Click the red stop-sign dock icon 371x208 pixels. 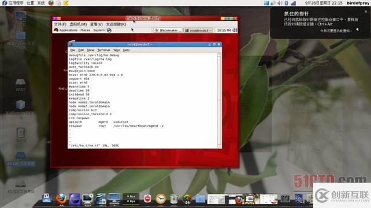pyautogui.click(x=147, y=199)
